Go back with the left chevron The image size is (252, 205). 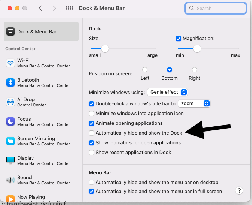[x=40, y=8]
